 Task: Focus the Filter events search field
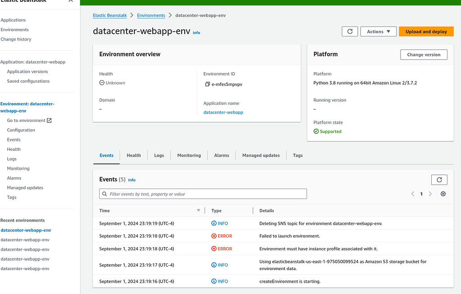[203, 194]
